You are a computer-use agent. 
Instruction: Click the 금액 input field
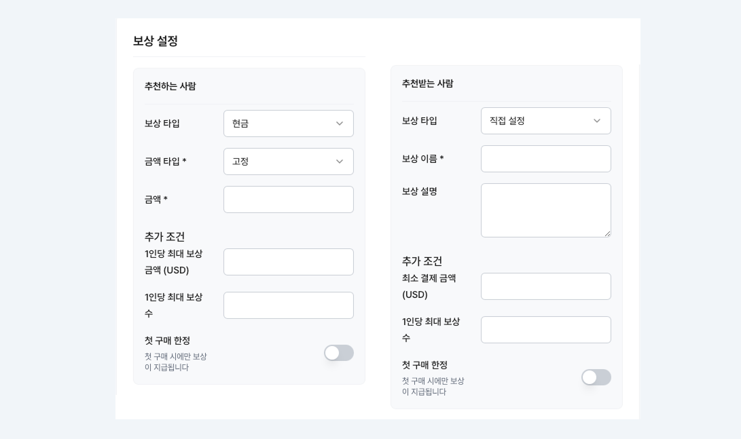click(289, 199)
